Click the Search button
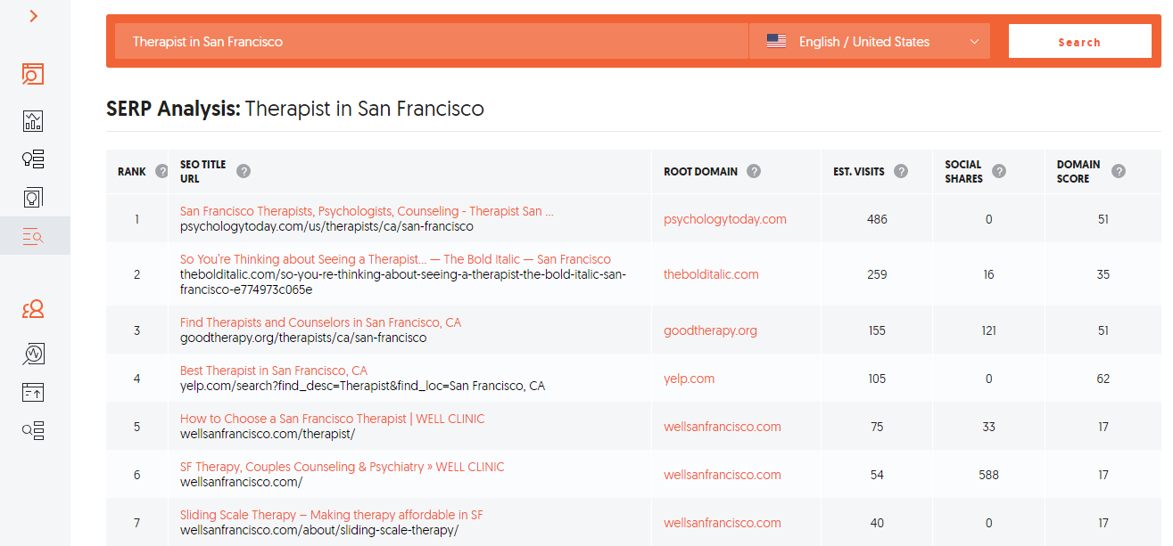 click(x=1079, y=41)
